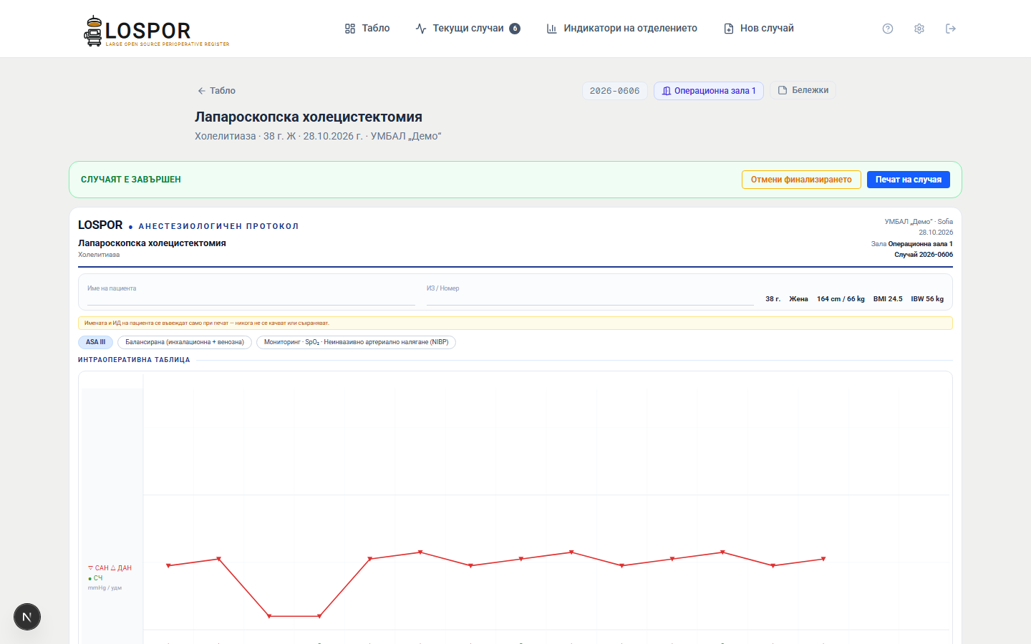Click the back arrow beside Табло

pos(201,91)
